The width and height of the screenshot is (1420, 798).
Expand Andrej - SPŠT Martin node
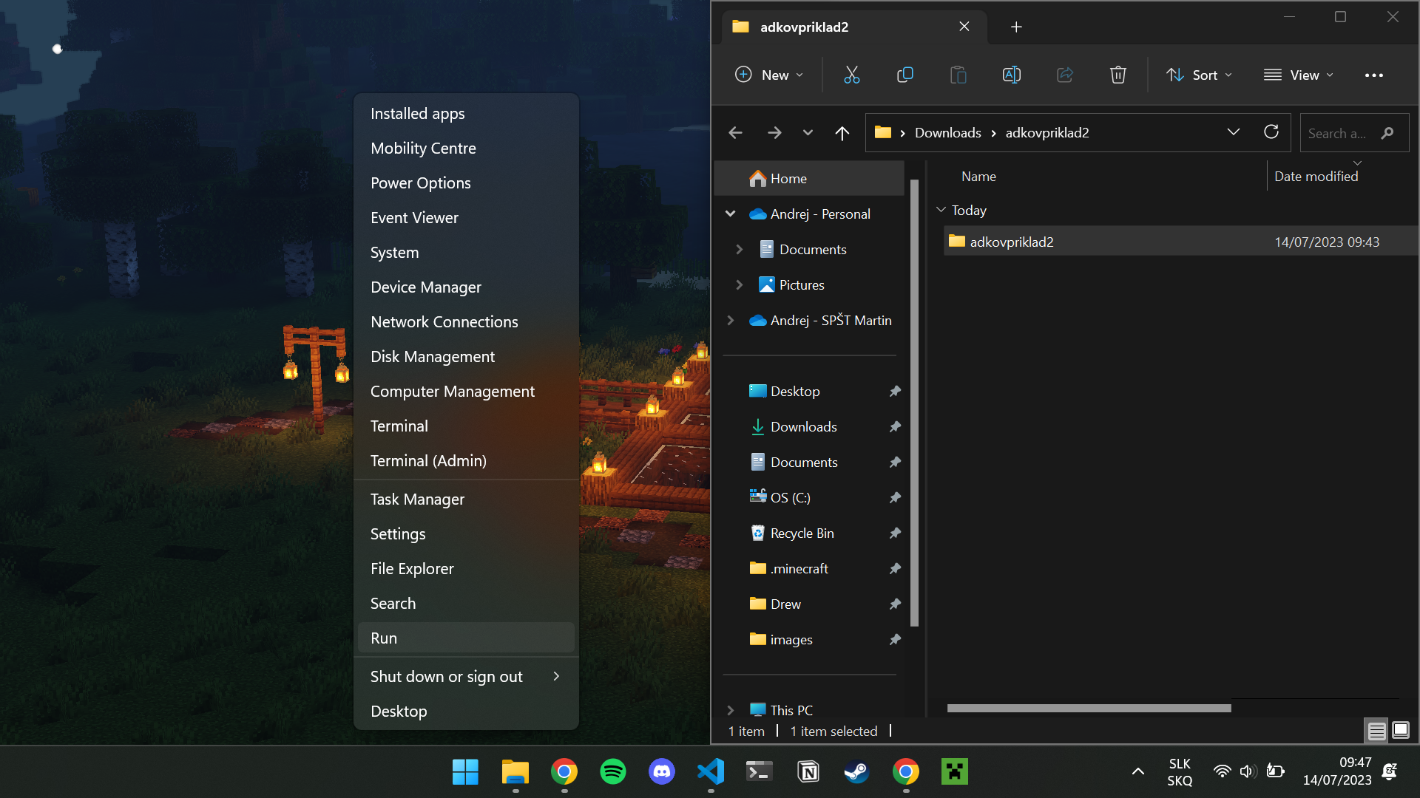(731, 320)
